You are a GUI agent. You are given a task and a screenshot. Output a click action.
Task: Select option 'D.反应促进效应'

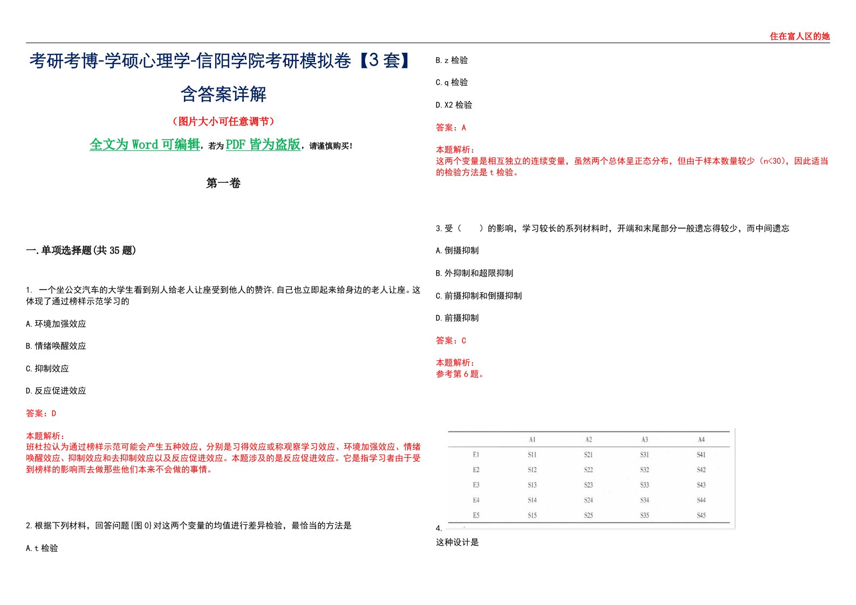56,391
